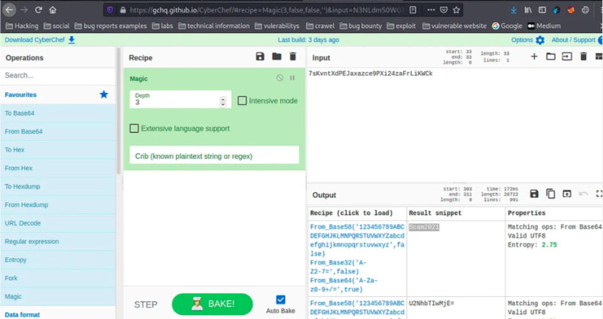Toggle the Auto Bake checkbox
Image resolution: width=603 pixels, height=319 pixels.
[280, 300]
